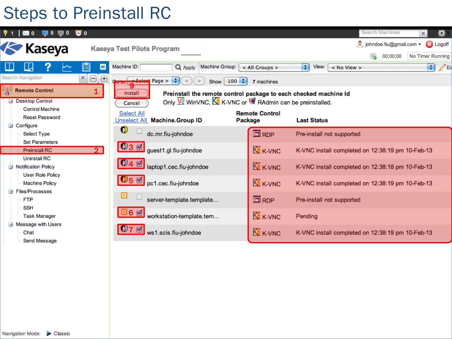Open Set Parameters in the navigation tree
Image resolution: width=452 pixels, height=339 pixels.
(40, 142)
